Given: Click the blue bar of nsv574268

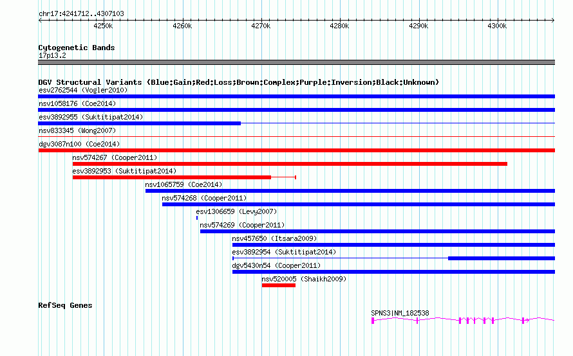Looking at the screenshot, I should [359, 204].
